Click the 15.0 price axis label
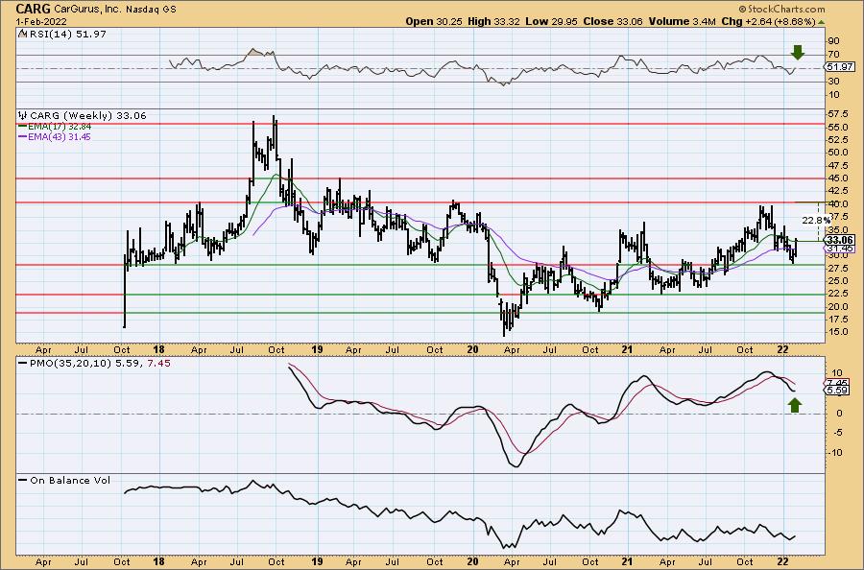The width and height of the screenshot is (864, 570). [x=837, y=332]
